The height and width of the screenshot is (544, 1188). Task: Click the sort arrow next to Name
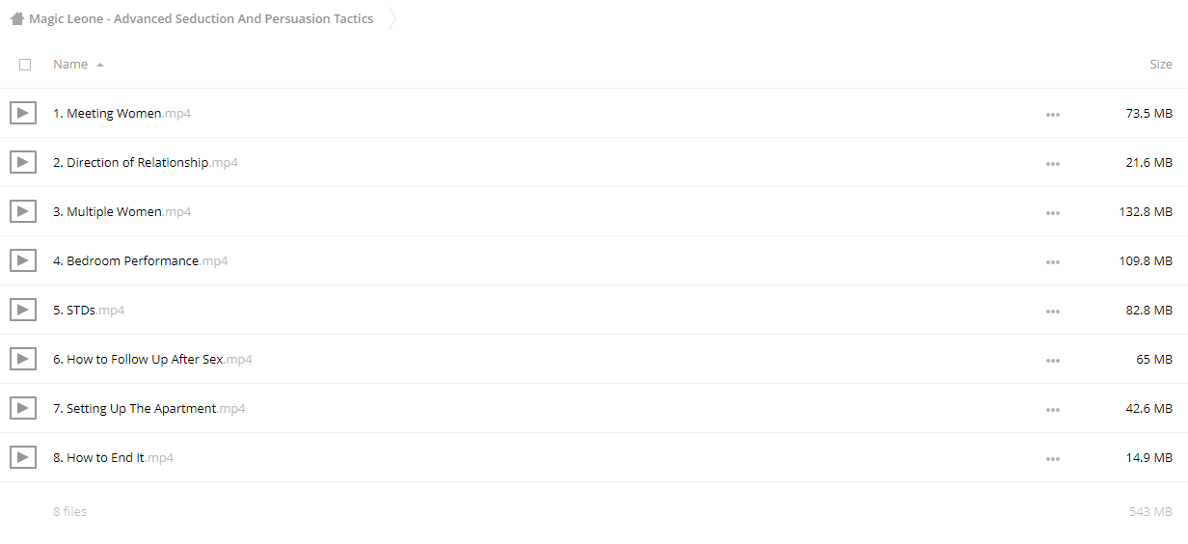(x=100, y=65)
